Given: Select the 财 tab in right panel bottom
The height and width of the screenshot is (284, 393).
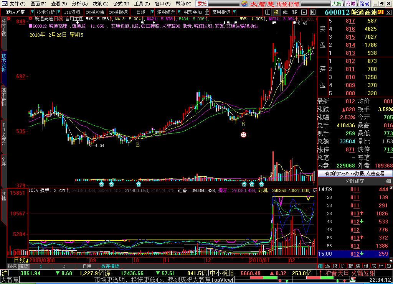Looking at the screenshot, I should tap(335, 266).
